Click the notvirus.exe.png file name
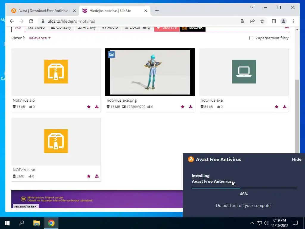 (122, 100)
